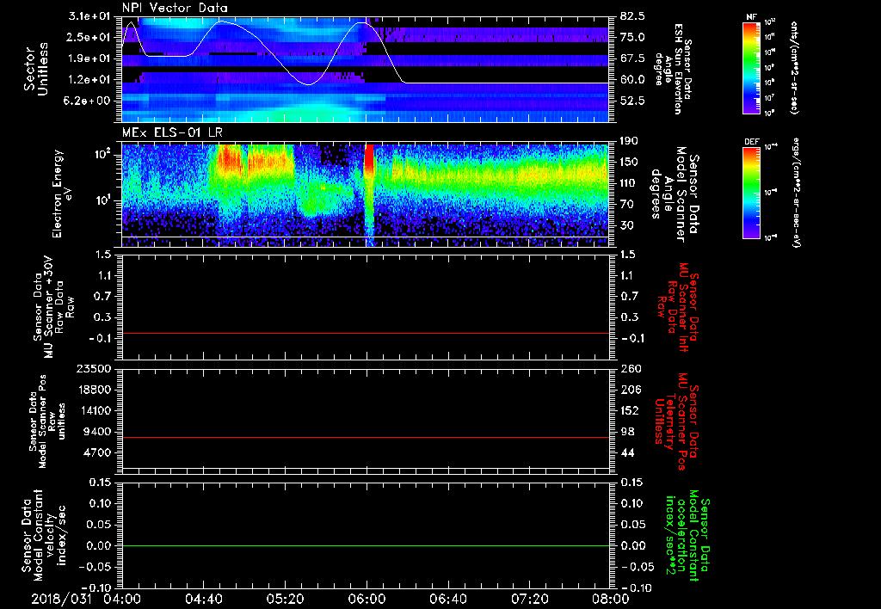
Task: Click the "MU Scanner +30V Raw Data" axis title
Action: tap(54, 307)
